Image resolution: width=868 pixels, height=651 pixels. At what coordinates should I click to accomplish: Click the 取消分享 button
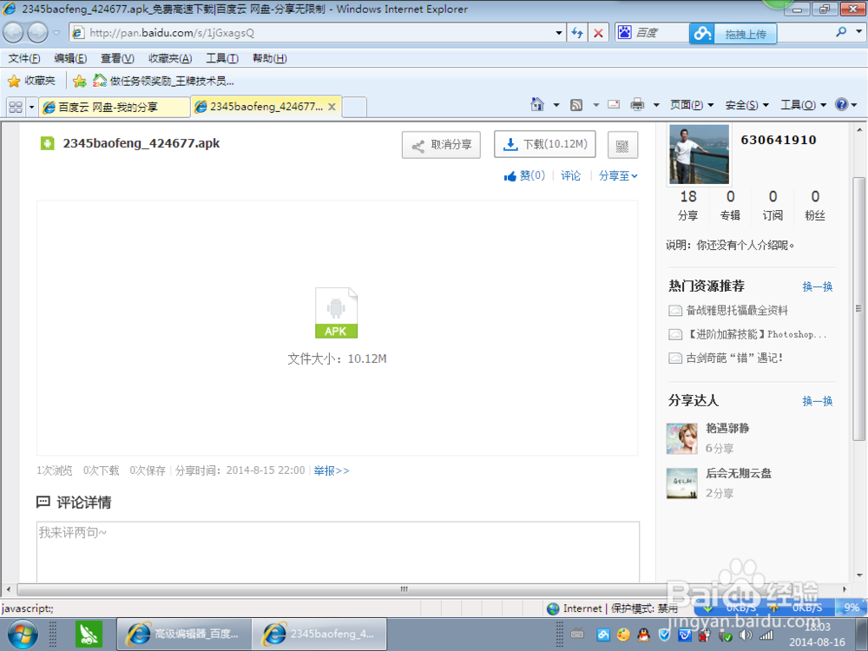pyautogui.click(x=441, y=145)
